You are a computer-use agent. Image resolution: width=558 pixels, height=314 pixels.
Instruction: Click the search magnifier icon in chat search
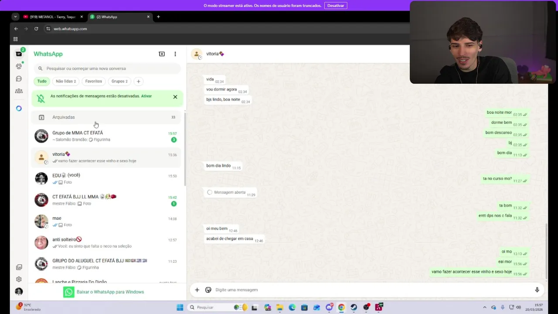pos(41,68)
